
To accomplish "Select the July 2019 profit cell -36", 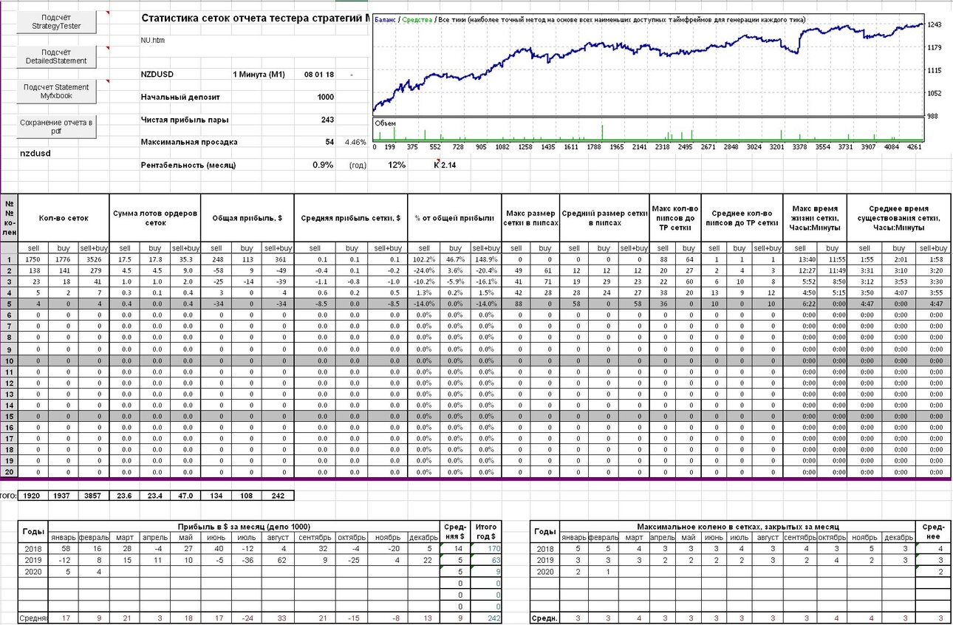I will (248, 560).
